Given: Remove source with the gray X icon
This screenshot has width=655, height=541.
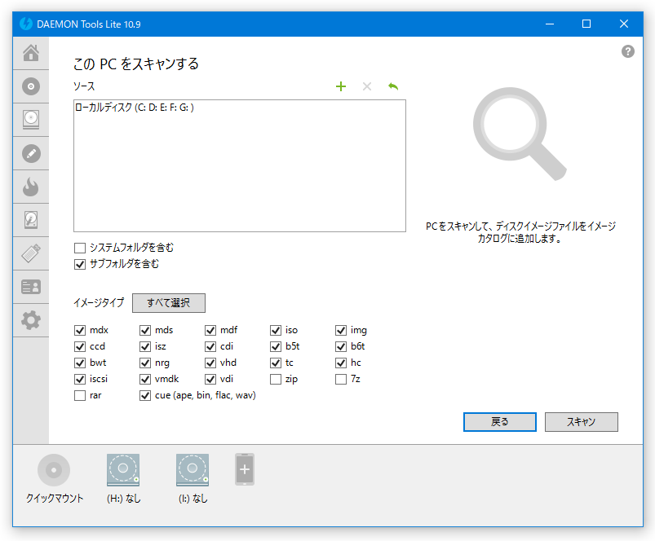Looking at the screenshot, I should tap(367, 86).
